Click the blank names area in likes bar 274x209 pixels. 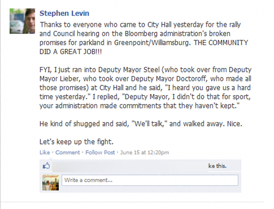(128, 166)
